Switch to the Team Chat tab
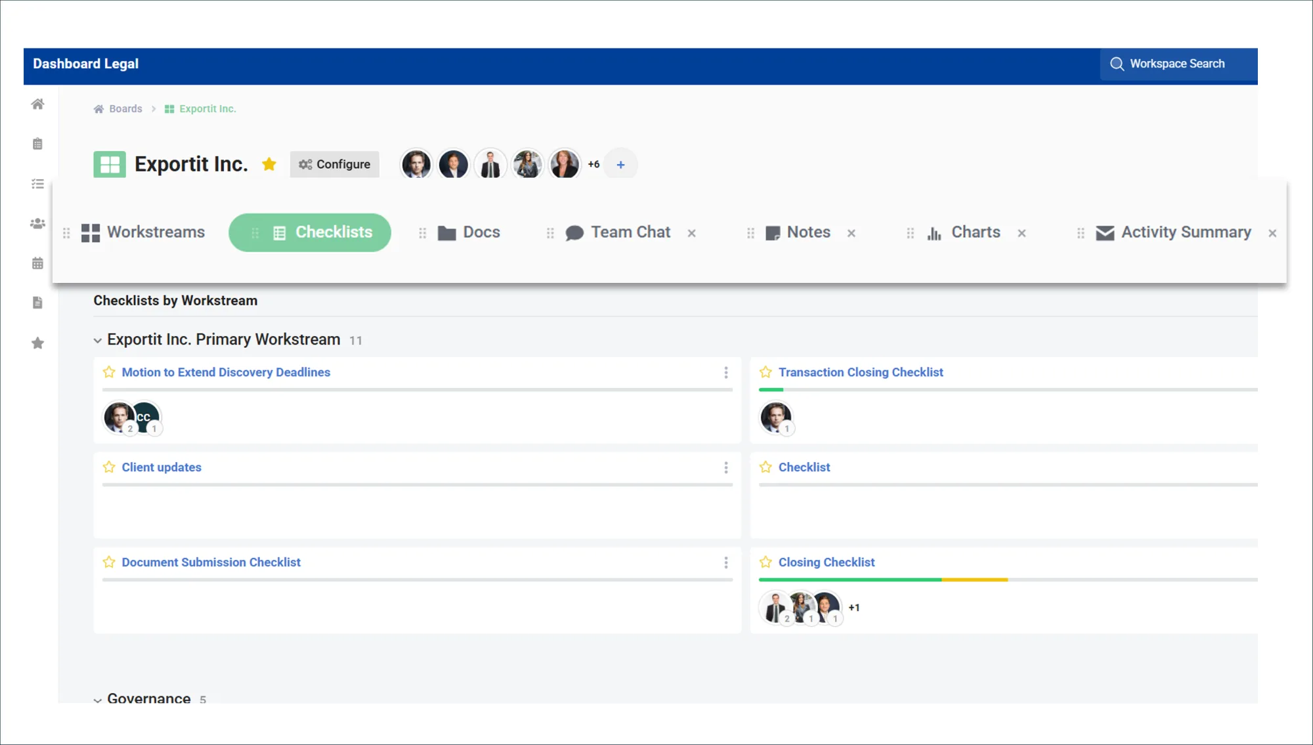This screenshot has width=1313, height=745. click(x=618, y=232)
